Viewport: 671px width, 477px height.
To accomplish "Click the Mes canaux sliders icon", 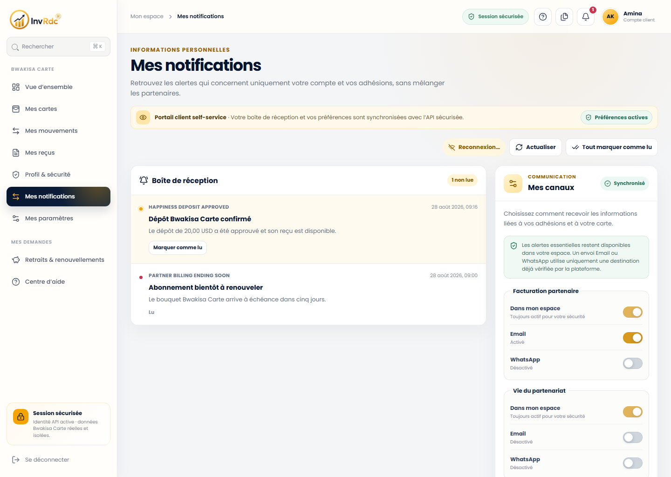I will point(513,184).
